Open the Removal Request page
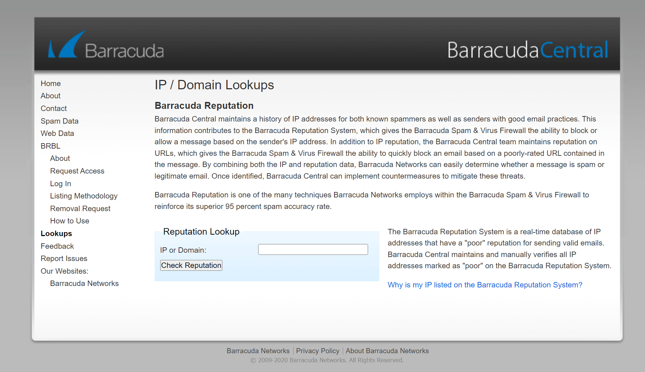 click(80, 209)
